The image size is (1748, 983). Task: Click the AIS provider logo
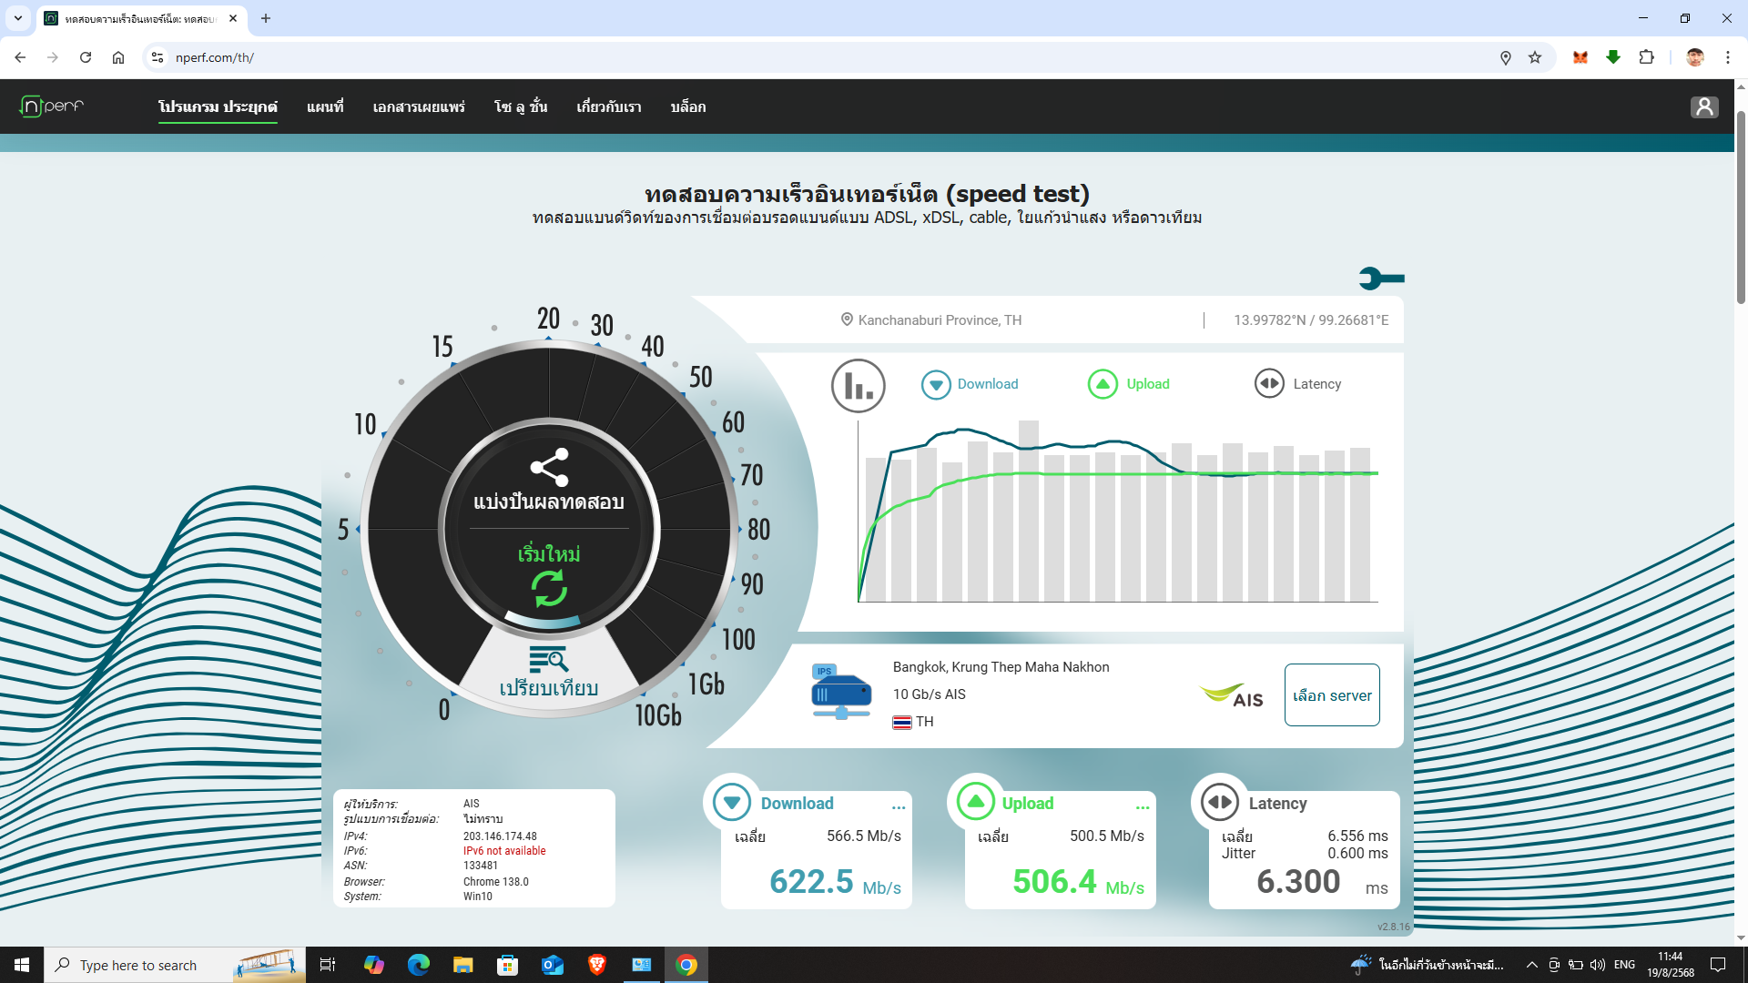pos(1232,695)
